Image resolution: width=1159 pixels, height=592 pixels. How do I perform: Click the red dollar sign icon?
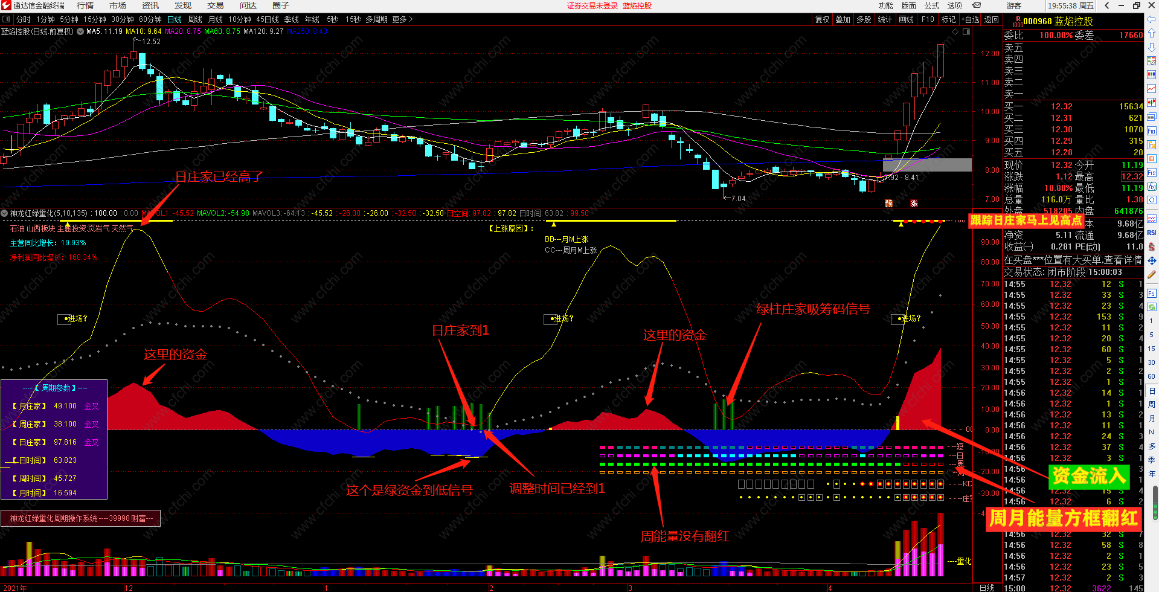click(x=1152, y=246)
